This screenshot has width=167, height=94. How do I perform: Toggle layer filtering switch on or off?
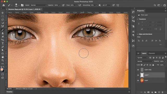click(x=166, y=57)
